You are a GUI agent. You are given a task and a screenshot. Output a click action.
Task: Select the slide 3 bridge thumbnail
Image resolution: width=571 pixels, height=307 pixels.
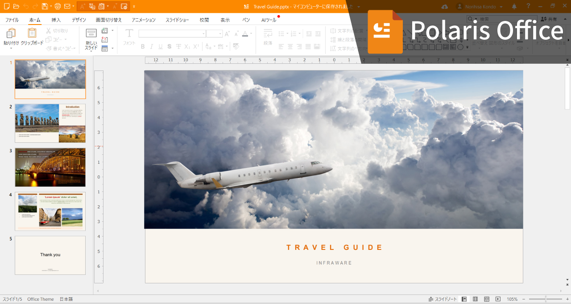(x=50, y=167)
